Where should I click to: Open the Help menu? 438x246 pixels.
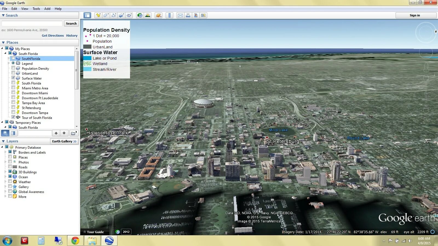pyautogui.click(x=58, y=9)
